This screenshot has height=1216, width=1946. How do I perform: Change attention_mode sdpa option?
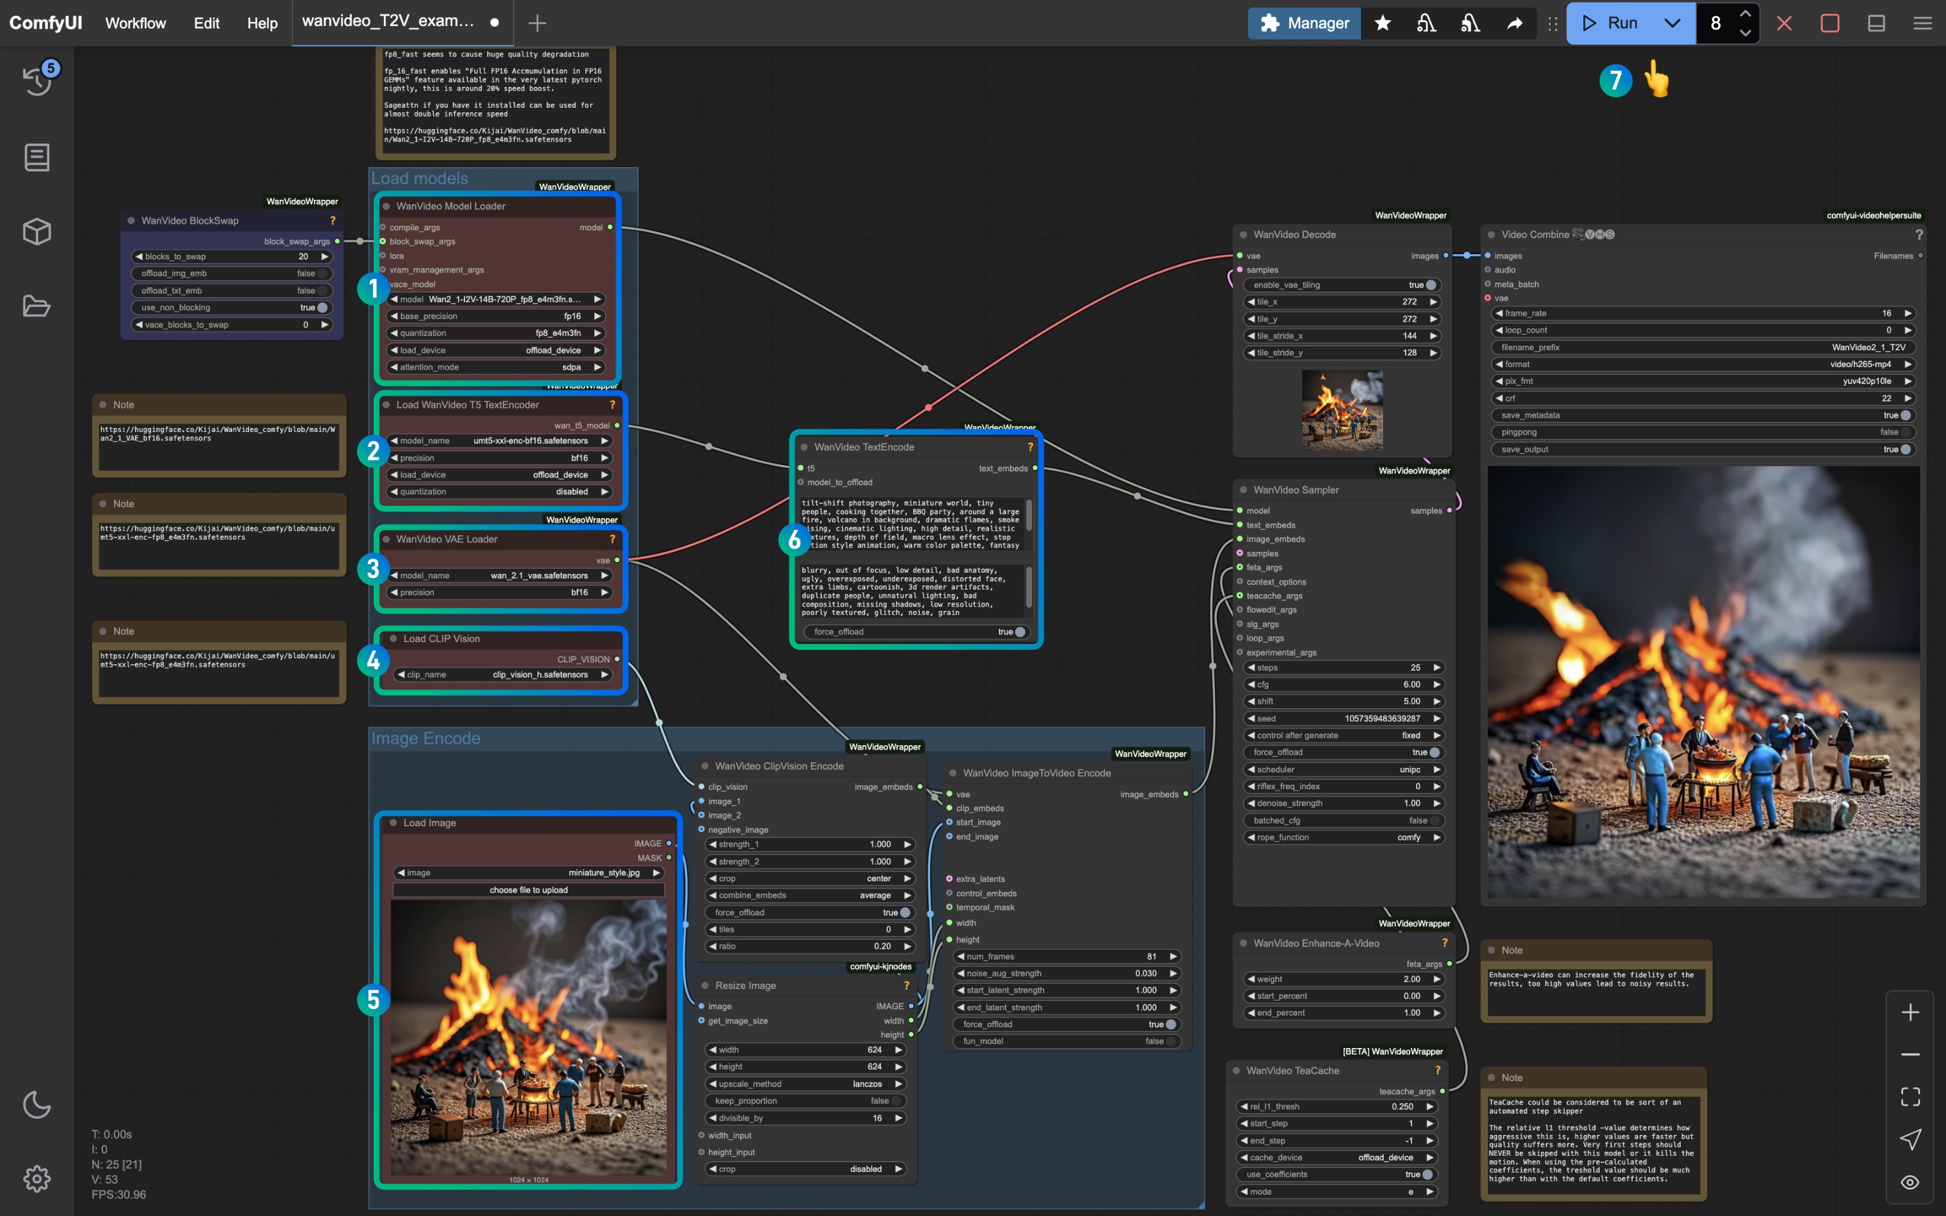coord(497,368)
